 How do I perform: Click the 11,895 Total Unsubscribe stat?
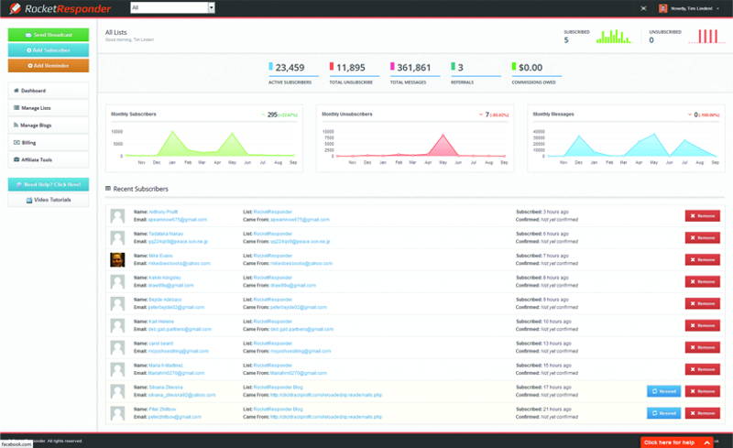[354, 73]
